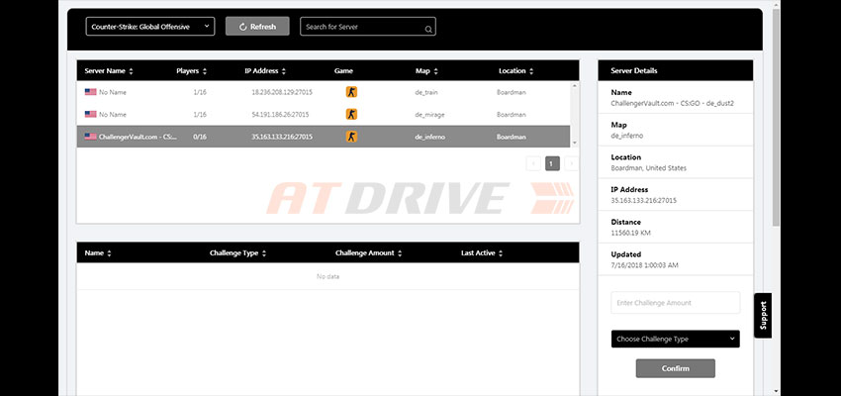Viewport: 841px width, 396px height.
Task: Click Boardman, United States in details
Action: coord(648,168)
